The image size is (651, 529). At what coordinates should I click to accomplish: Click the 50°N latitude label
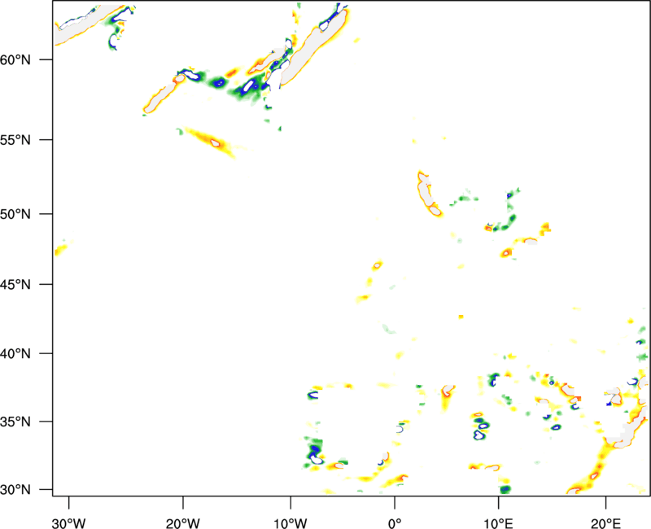[15, 215]
